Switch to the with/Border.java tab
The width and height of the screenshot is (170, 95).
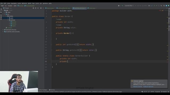coord(79,8)
